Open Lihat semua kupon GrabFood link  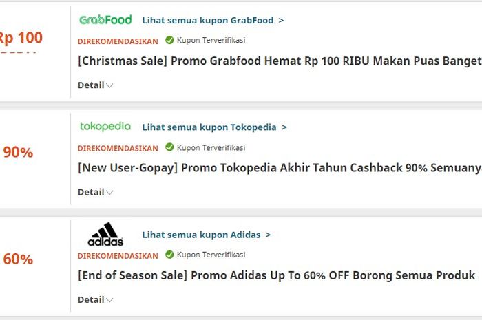coord(208,20)
